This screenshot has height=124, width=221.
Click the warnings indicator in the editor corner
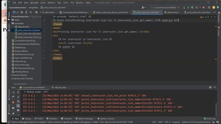[202, 17]
